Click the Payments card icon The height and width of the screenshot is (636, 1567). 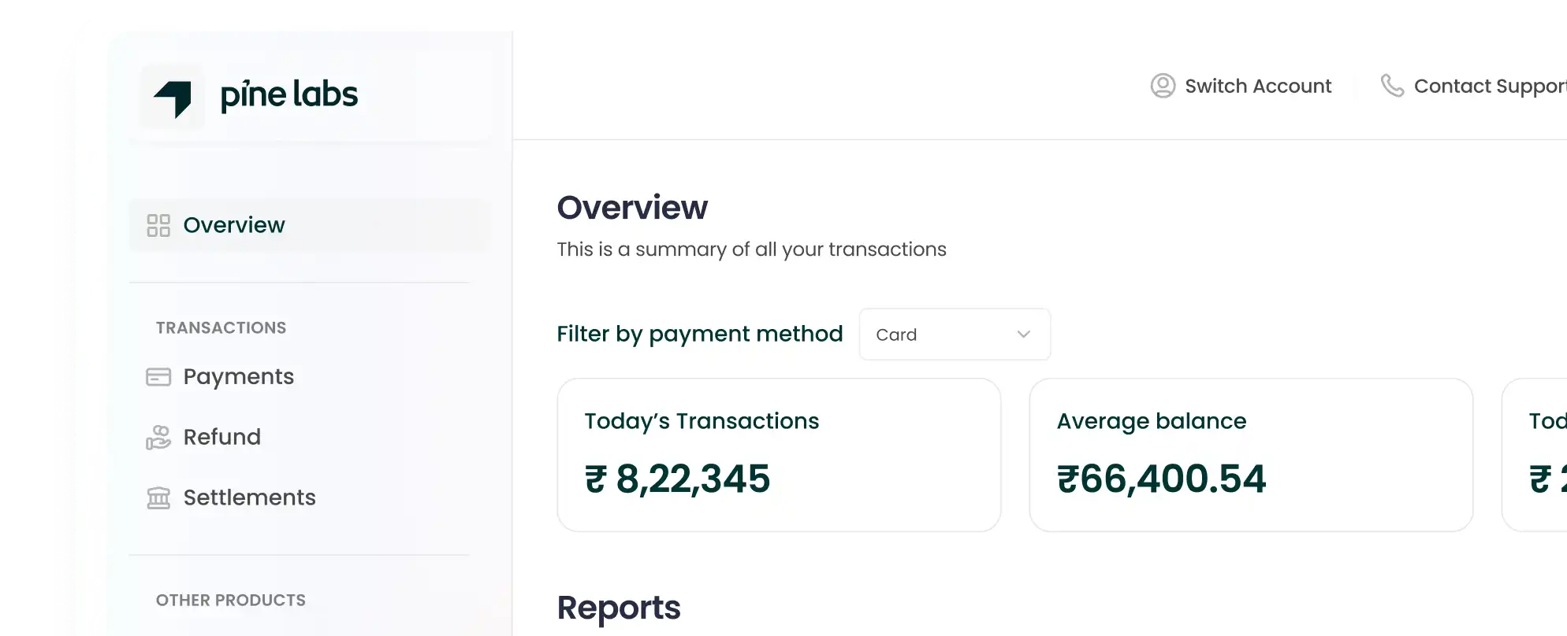point(159,377)
